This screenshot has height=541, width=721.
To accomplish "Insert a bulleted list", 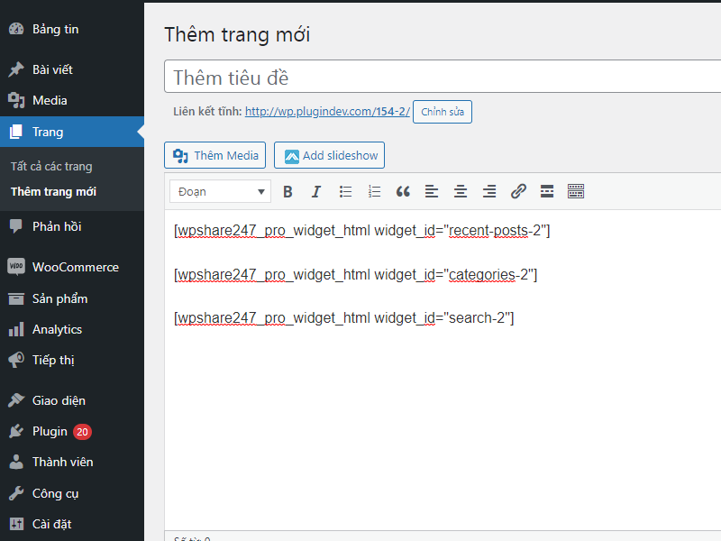I will 345,191.
